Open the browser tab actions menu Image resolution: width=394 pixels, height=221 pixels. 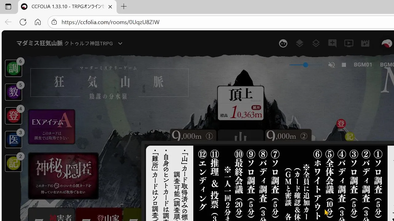8,7
